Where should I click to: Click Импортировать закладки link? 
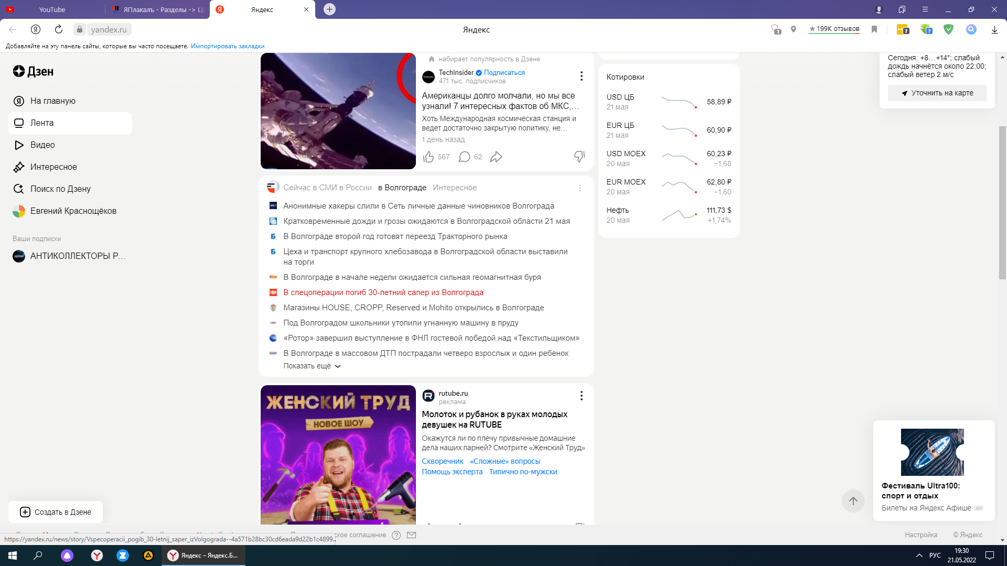[x=228, y=46]
